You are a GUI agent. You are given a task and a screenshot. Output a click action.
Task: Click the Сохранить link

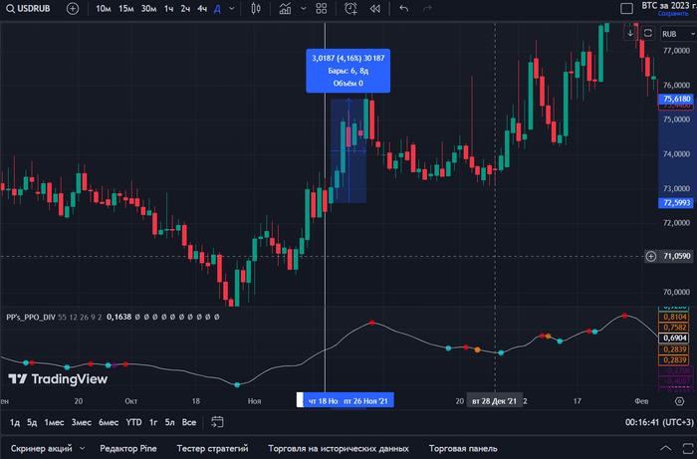point(672,14)
